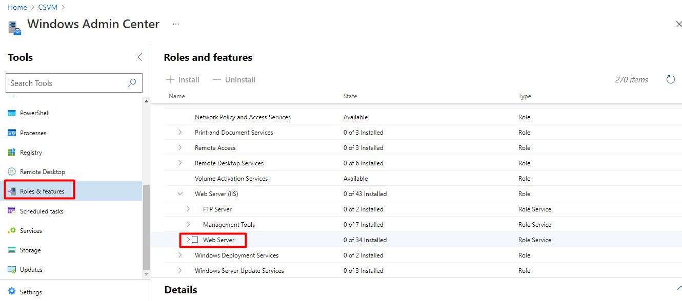Expand the FTP Server role service
Screen dimensions: 682x301
coord(188,209)
